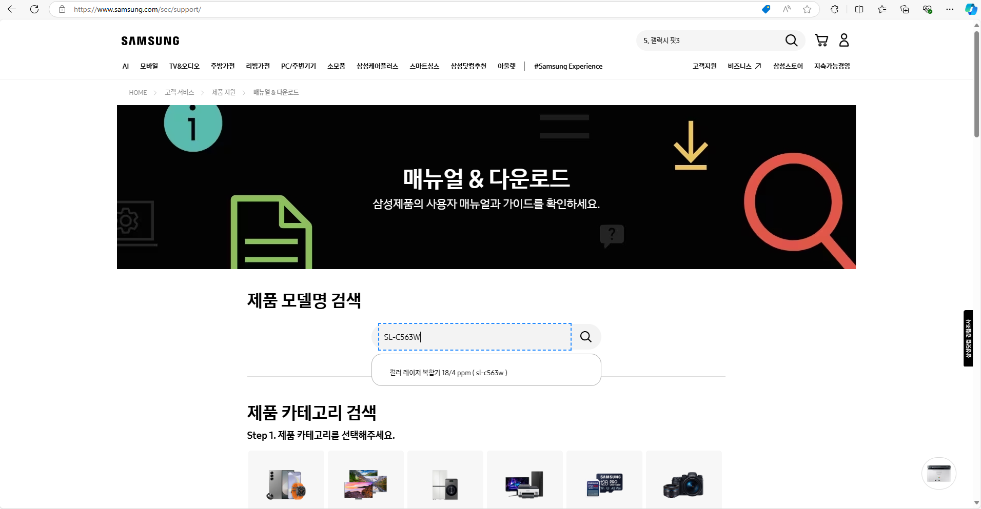Open the 리빙가전 menu

(258, 66)
